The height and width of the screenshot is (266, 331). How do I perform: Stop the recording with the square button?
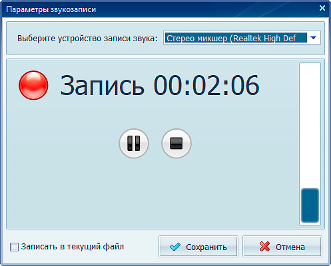click(176, 144)
